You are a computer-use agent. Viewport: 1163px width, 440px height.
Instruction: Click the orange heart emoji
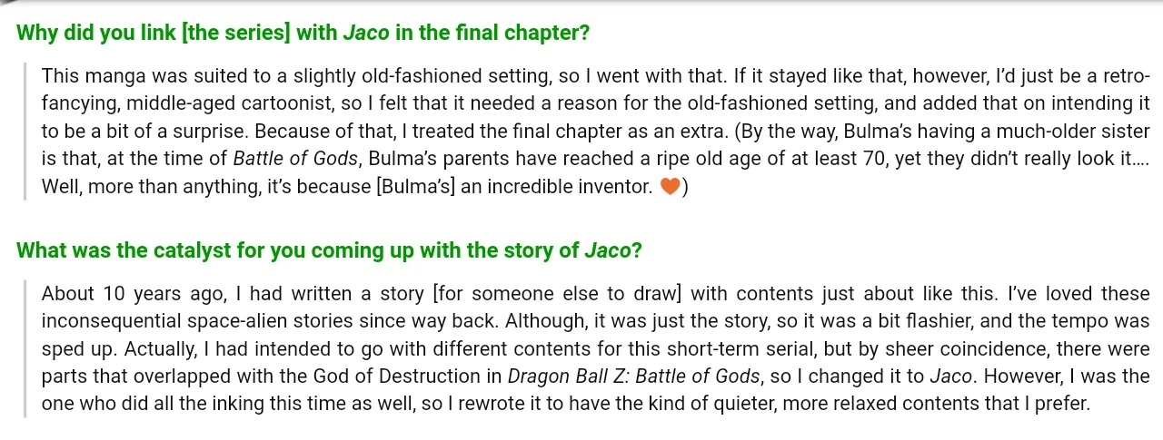tap(669, 188)
